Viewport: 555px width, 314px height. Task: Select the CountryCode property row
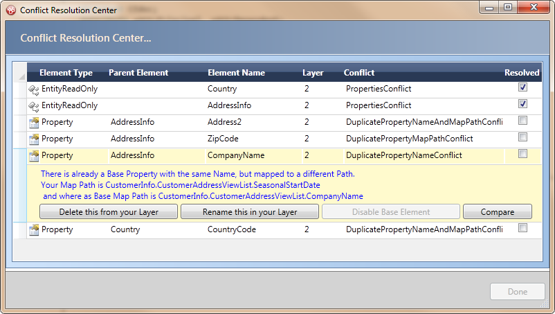pos(231,230)
